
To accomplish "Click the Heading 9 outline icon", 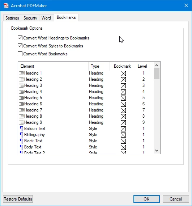I will tap(21, 122).
